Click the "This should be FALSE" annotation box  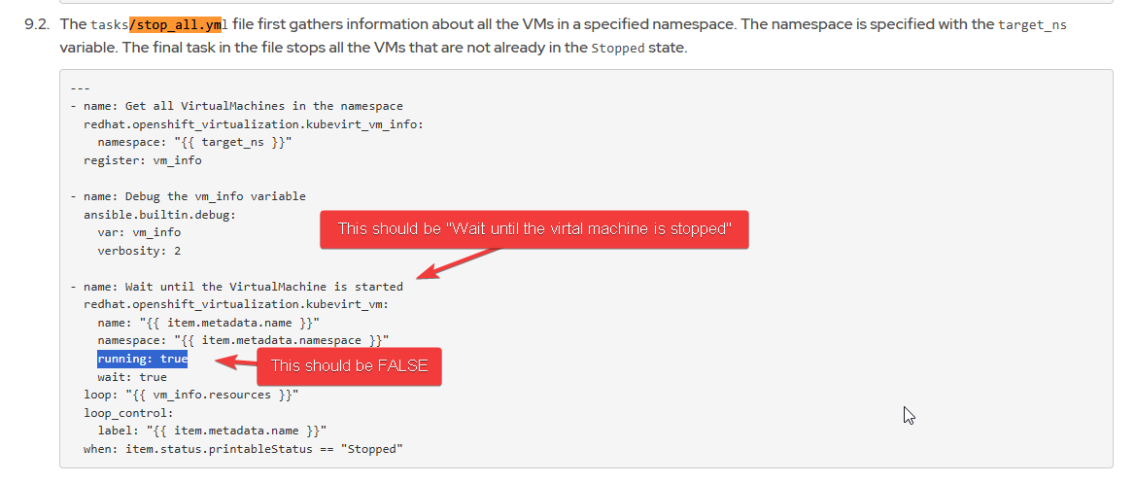pyautogui.click(x=348, y=366)
